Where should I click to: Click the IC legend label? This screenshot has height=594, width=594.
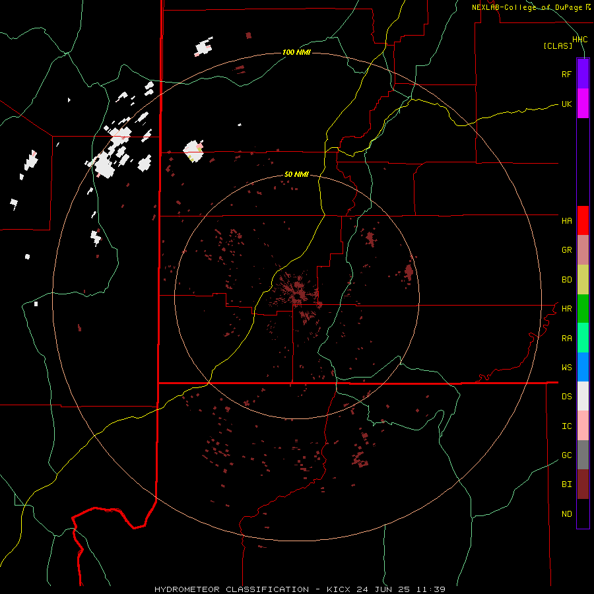click(x=566, y=426)
